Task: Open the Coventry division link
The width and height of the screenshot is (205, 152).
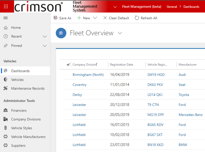Action: [x=80, y=85]
